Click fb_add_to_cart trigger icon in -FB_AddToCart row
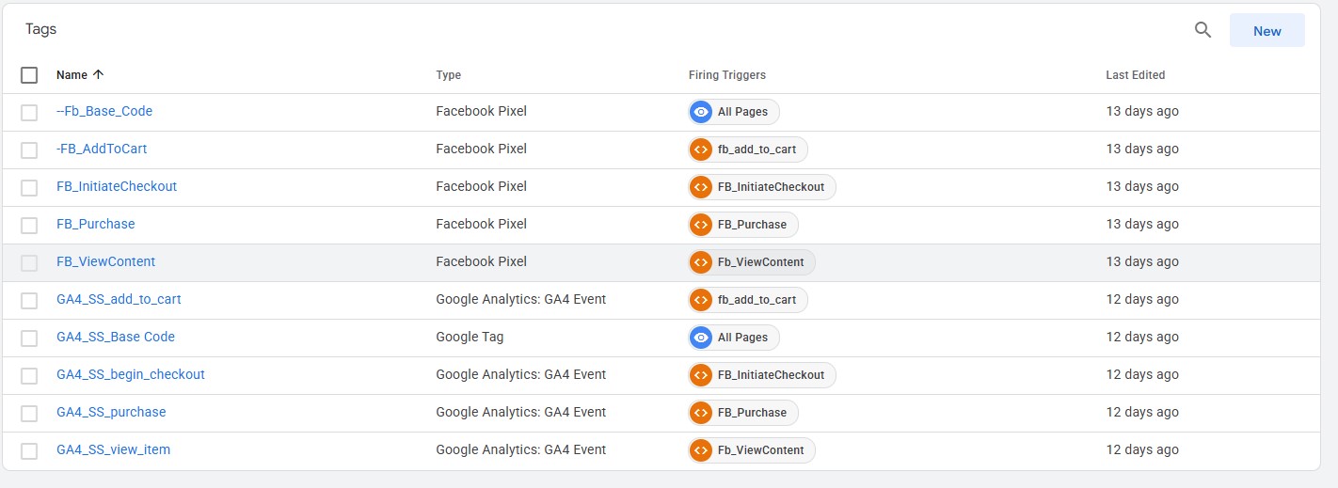Screen dimensions: 1338x488 [700, 150]
